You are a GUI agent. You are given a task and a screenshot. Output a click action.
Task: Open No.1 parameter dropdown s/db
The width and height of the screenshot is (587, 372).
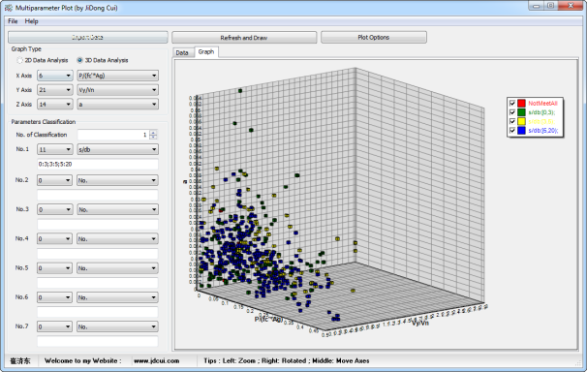(117, 149)
